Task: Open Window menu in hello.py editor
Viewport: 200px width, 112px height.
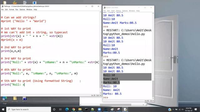Action: pos(29,10)
